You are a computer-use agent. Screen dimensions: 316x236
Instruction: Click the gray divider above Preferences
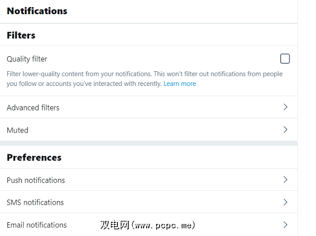pyautogui.click(x=149, y=143)
